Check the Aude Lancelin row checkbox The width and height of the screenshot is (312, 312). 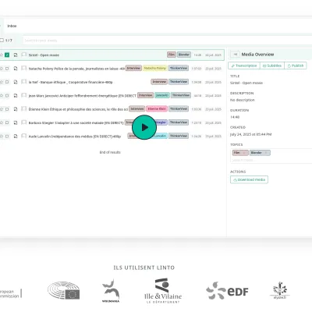7,136
